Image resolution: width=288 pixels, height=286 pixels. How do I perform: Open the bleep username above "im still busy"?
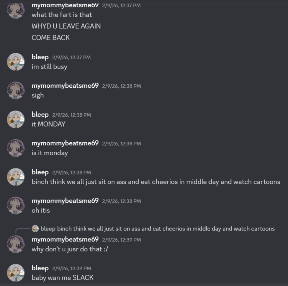click(40, 57)
